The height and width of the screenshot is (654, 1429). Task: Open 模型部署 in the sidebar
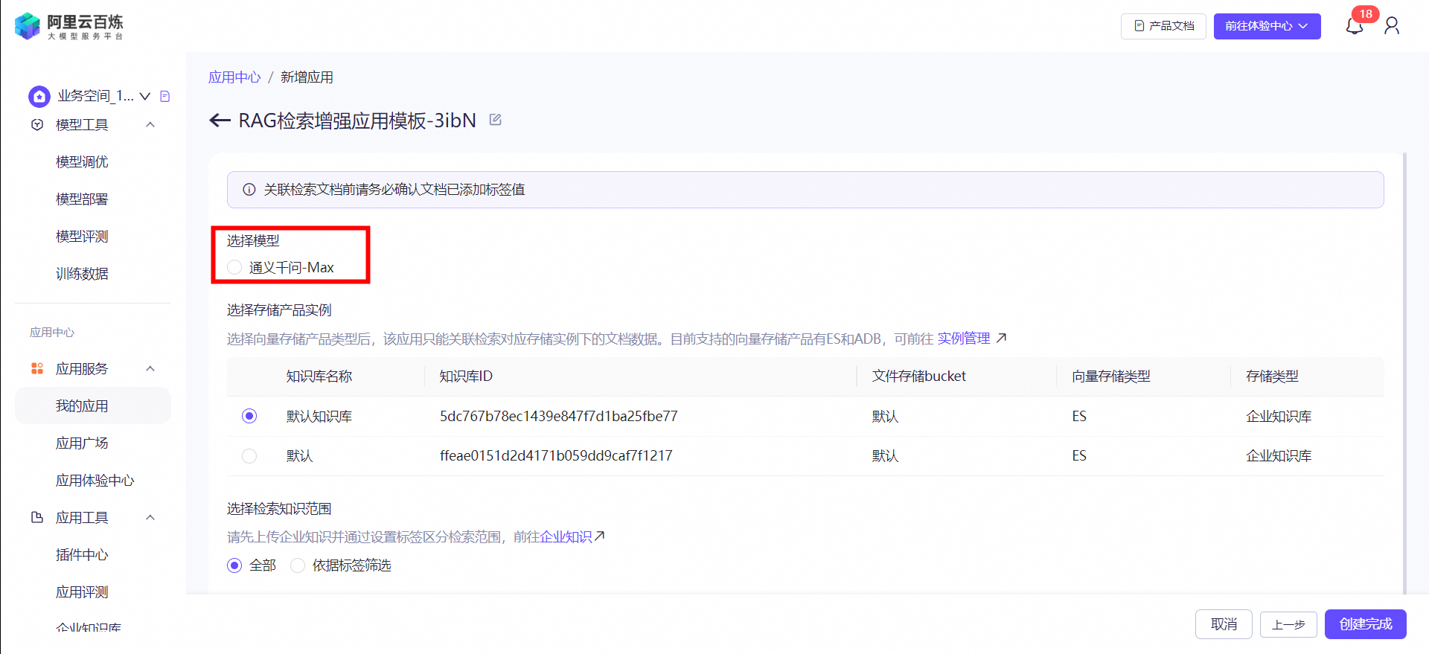tap(82, 199)
